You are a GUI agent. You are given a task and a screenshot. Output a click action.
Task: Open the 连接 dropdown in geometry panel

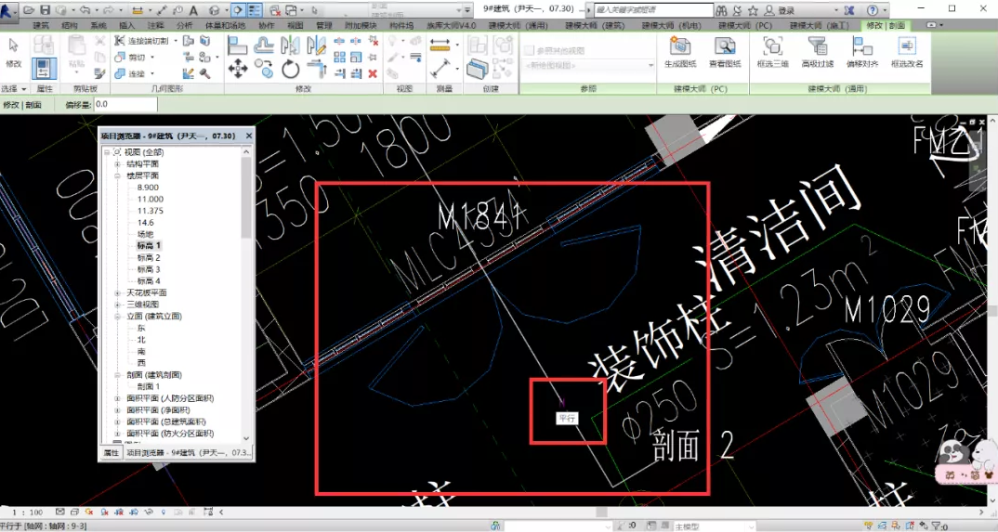[x=151, y=73]
